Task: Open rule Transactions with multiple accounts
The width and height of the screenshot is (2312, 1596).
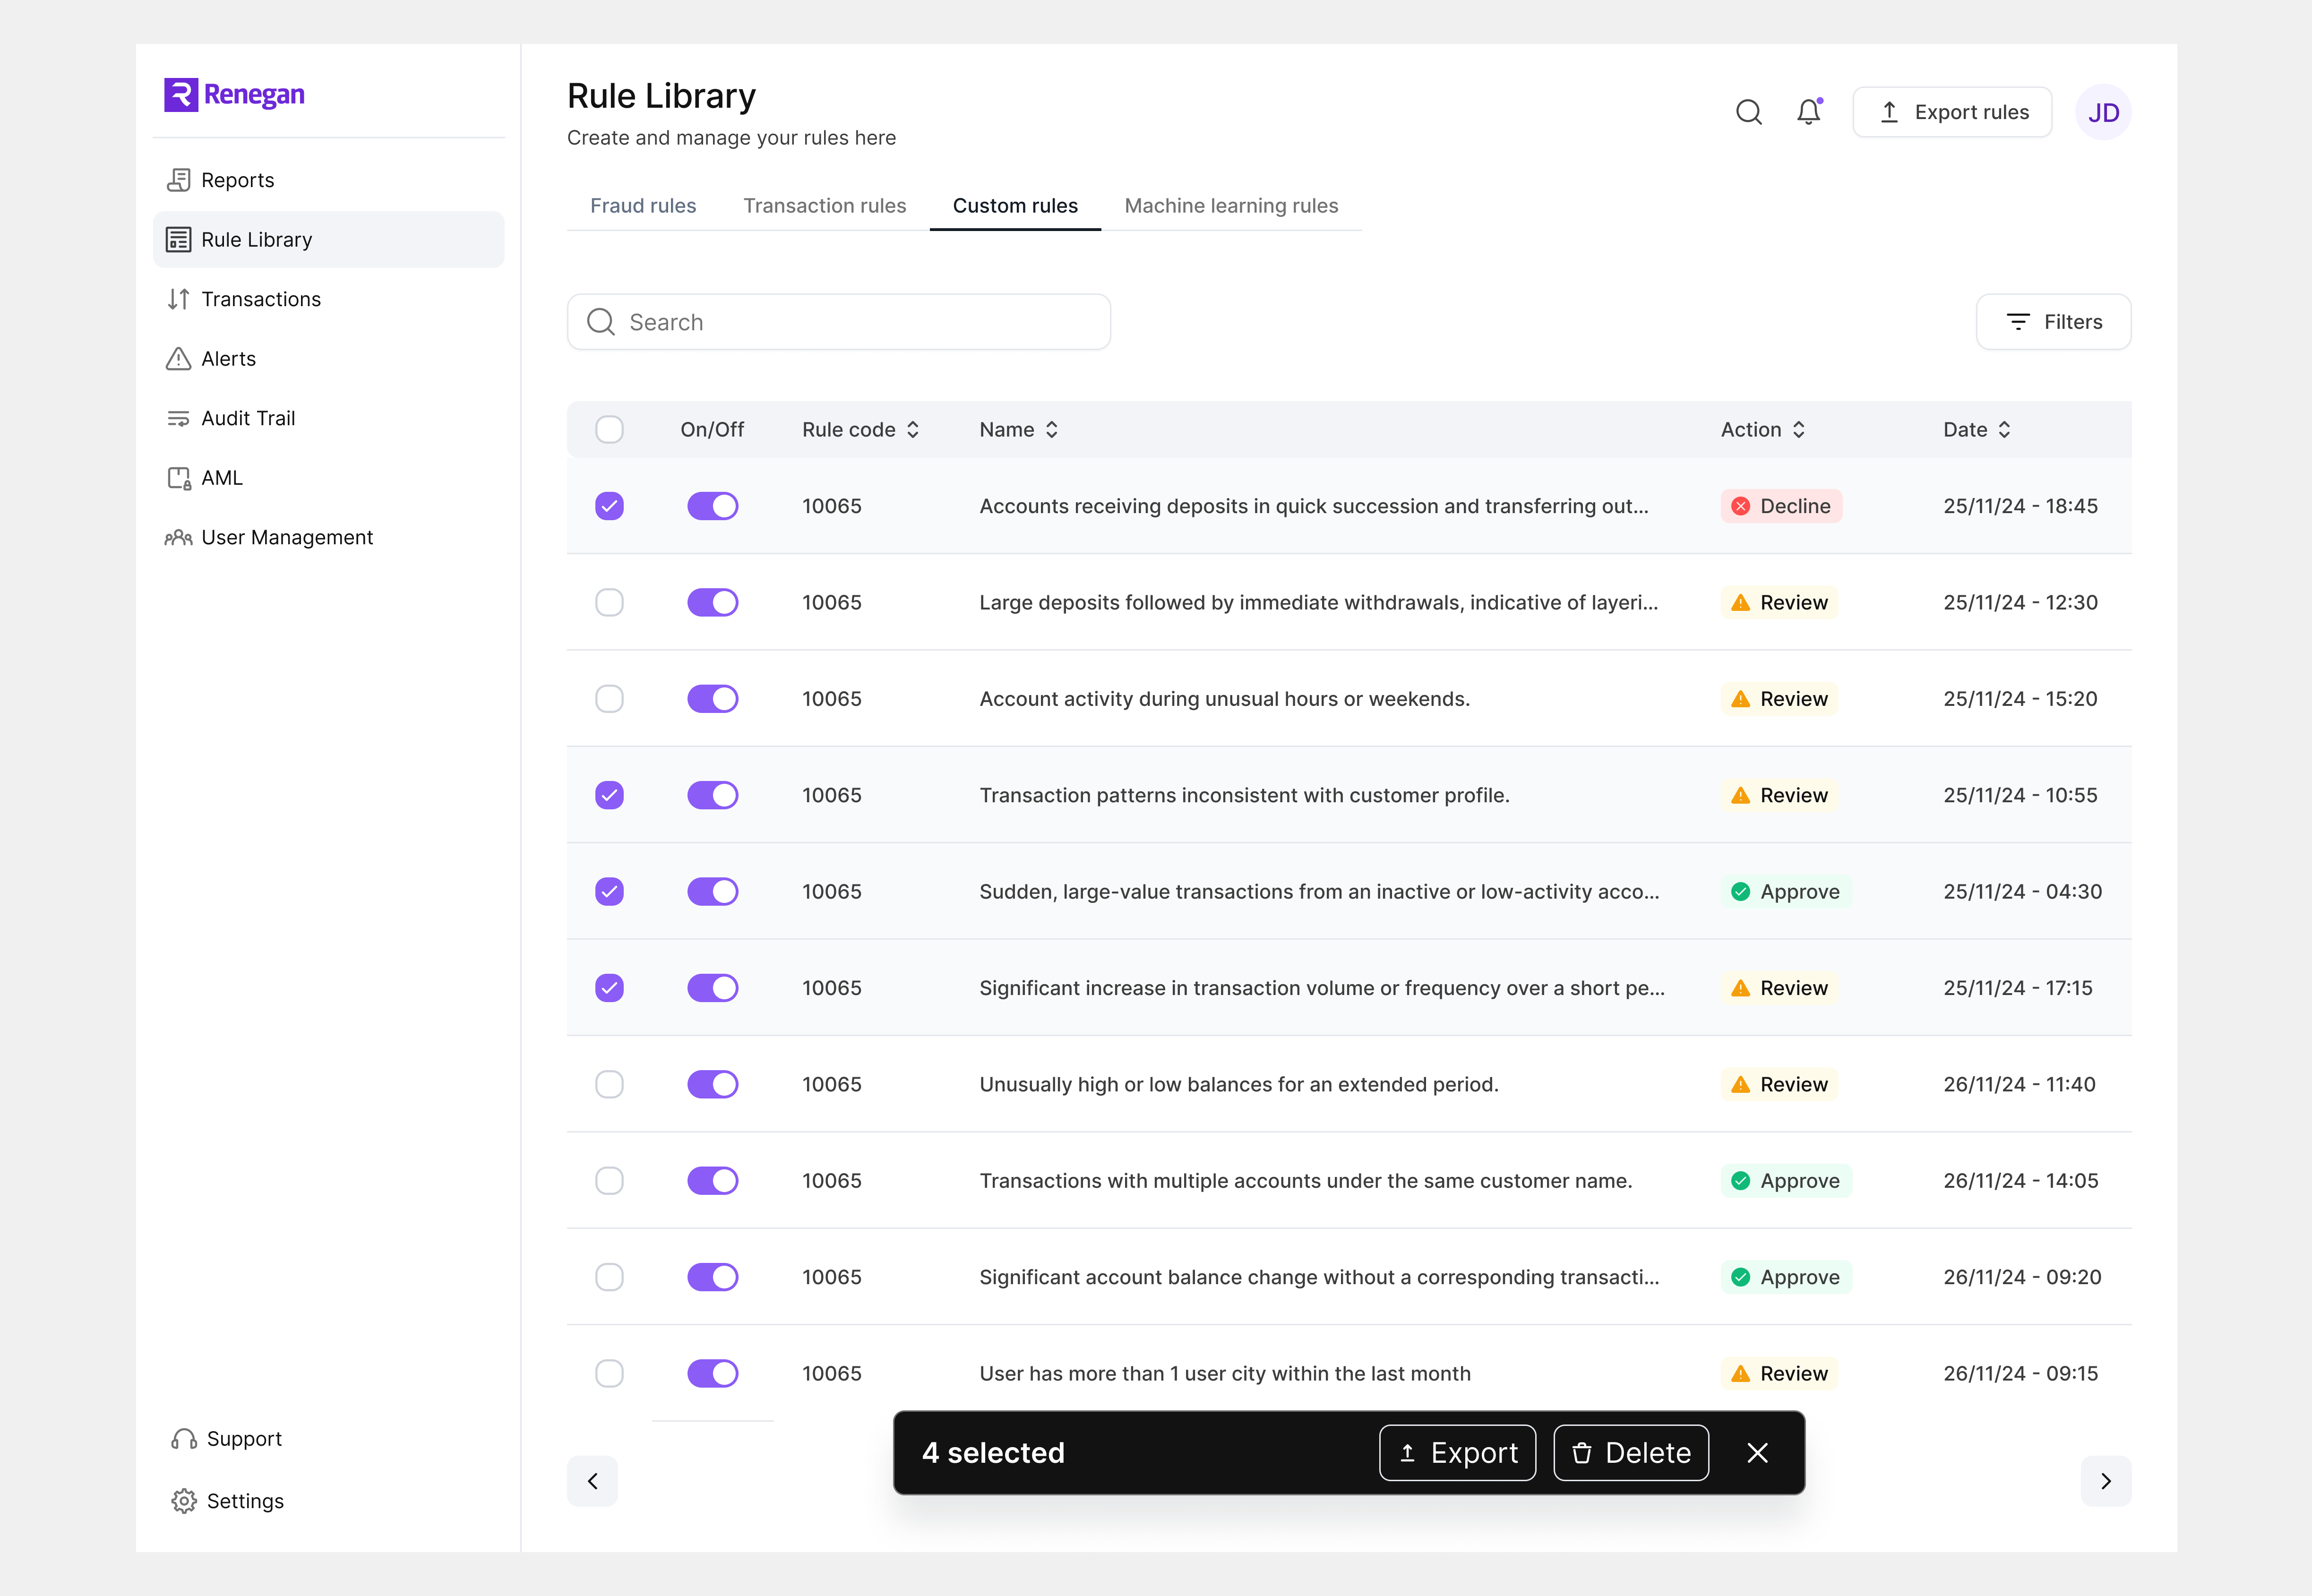Action: tap(1305, 1181)
